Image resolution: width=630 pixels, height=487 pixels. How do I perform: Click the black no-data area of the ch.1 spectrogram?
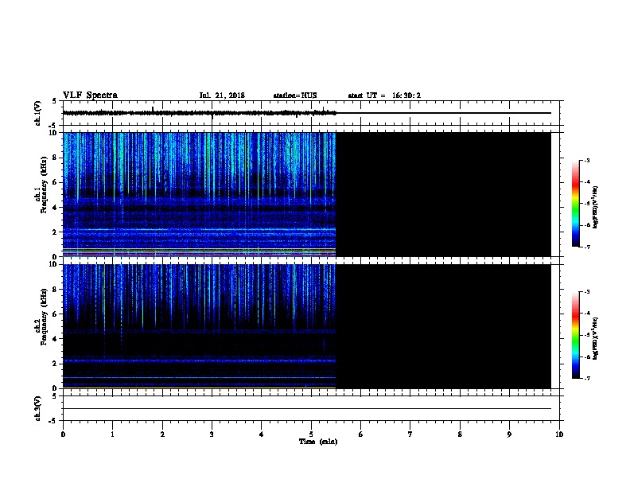point(443,194)
